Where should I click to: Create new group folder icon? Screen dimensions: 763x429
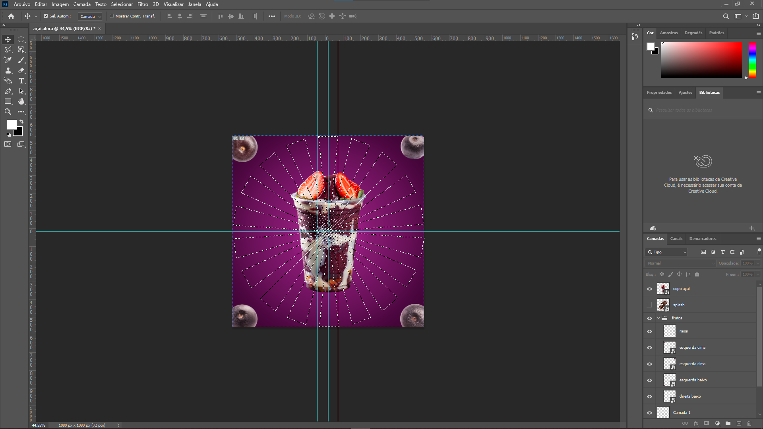click(x=728, y=423)
